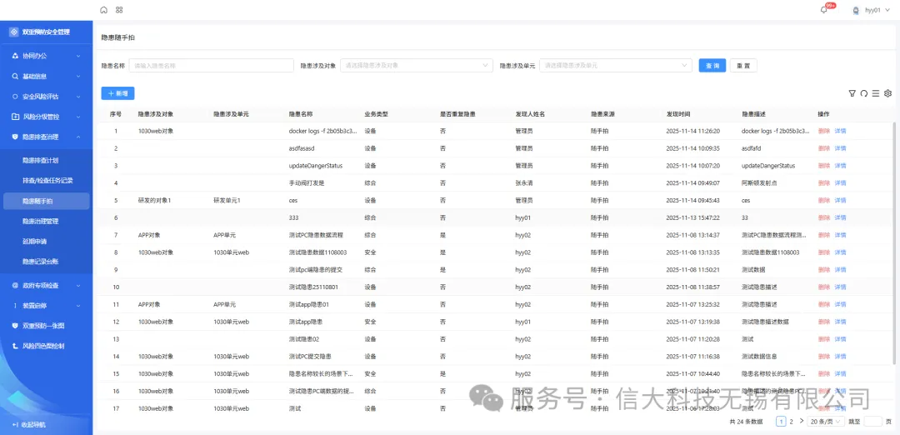Screen dimensions: 900x435
Task: Click the 重置 reset button
Action: [743, 66]
